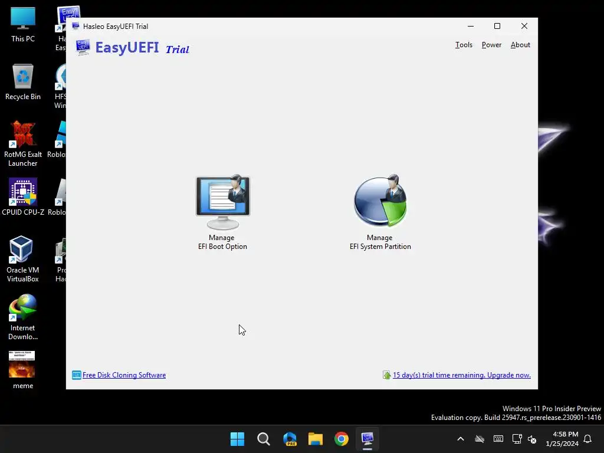This screenshot has width=604, height=453.
Task: Open the Windows Start menu
Action: (237, 439)
